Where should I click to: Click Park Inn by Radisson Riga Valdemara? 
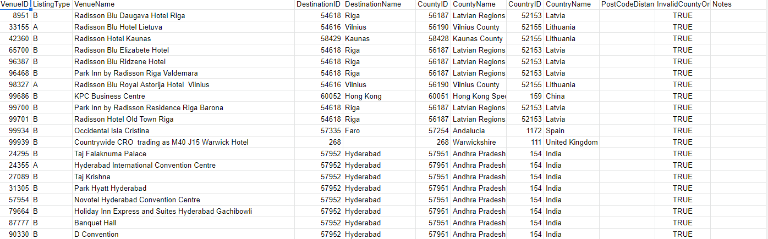(184, 73)
